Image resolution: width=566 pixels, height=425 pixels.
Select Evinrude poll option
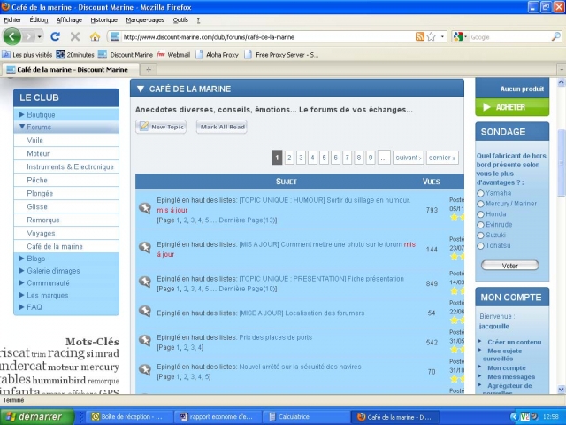click(480, 225)
